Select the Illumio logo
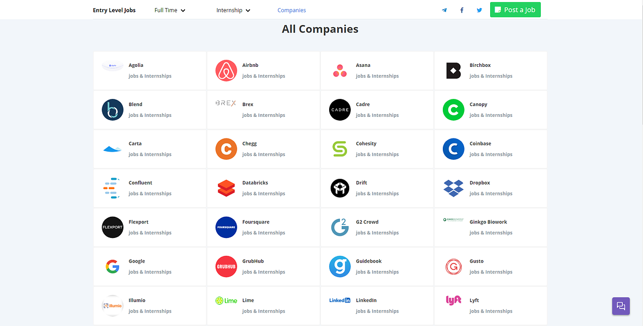Image resolution: width=643 pixels, height=326 pixels. coord(113,306)
